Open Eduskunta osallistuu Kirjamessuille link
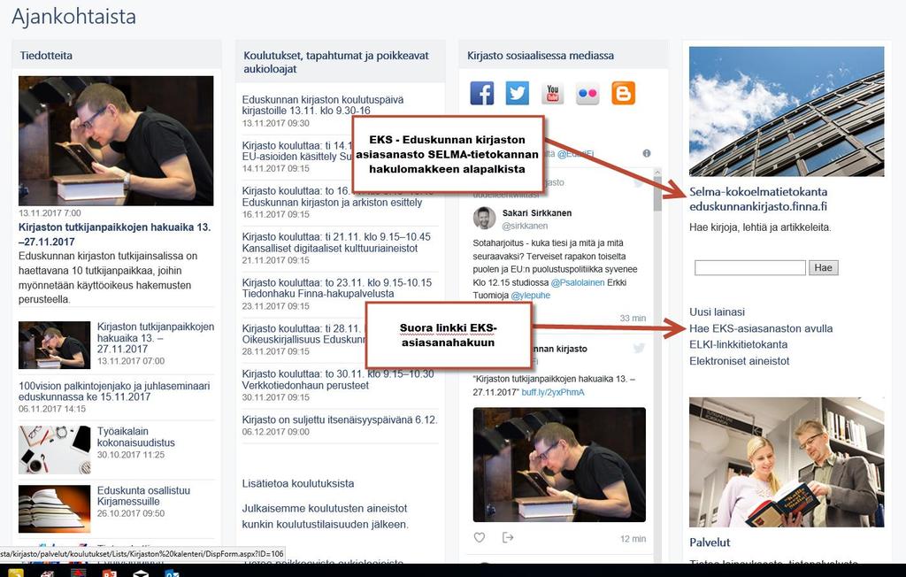The height and width of the screenshot is (577, 906). (143, 496)
